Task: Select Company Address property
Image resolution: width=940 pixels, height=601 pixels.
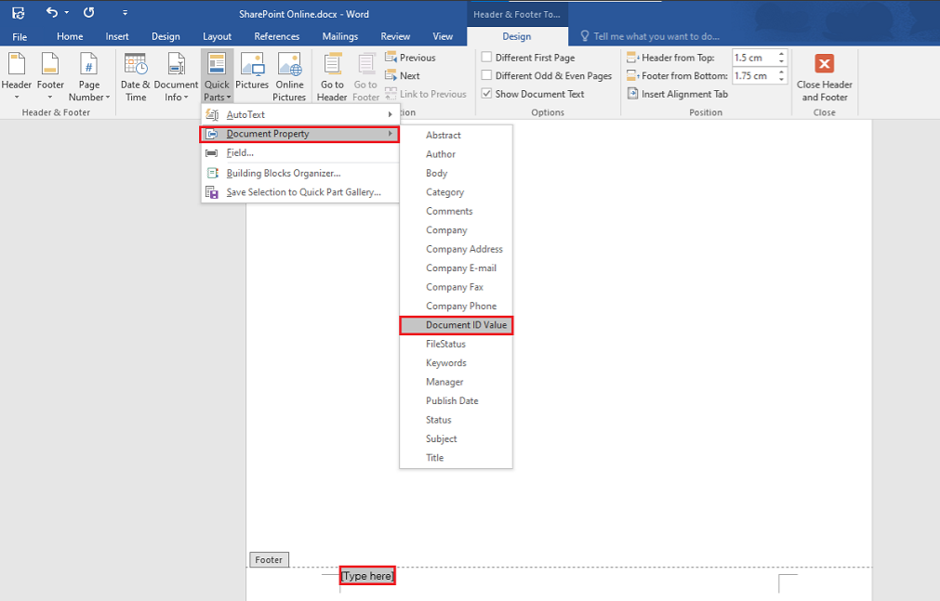Action: click(457, 249)
